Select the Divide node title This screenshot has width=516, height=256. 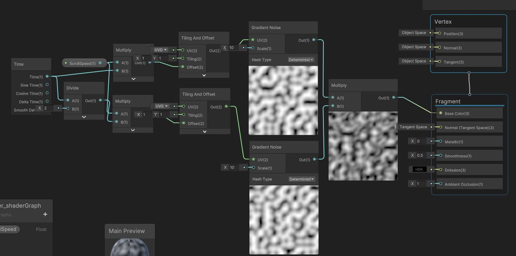(x=73, y=88)
